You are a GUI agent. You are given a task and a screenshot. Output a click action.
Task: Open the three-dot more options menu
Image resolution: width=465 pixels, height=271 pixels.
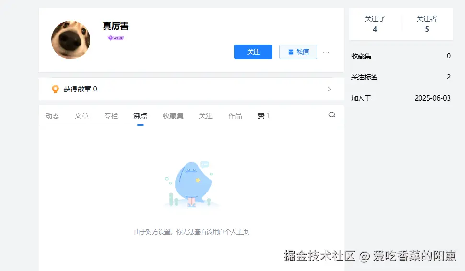(326, 52)
